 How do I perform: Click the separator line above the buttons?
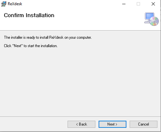point(80,117)
